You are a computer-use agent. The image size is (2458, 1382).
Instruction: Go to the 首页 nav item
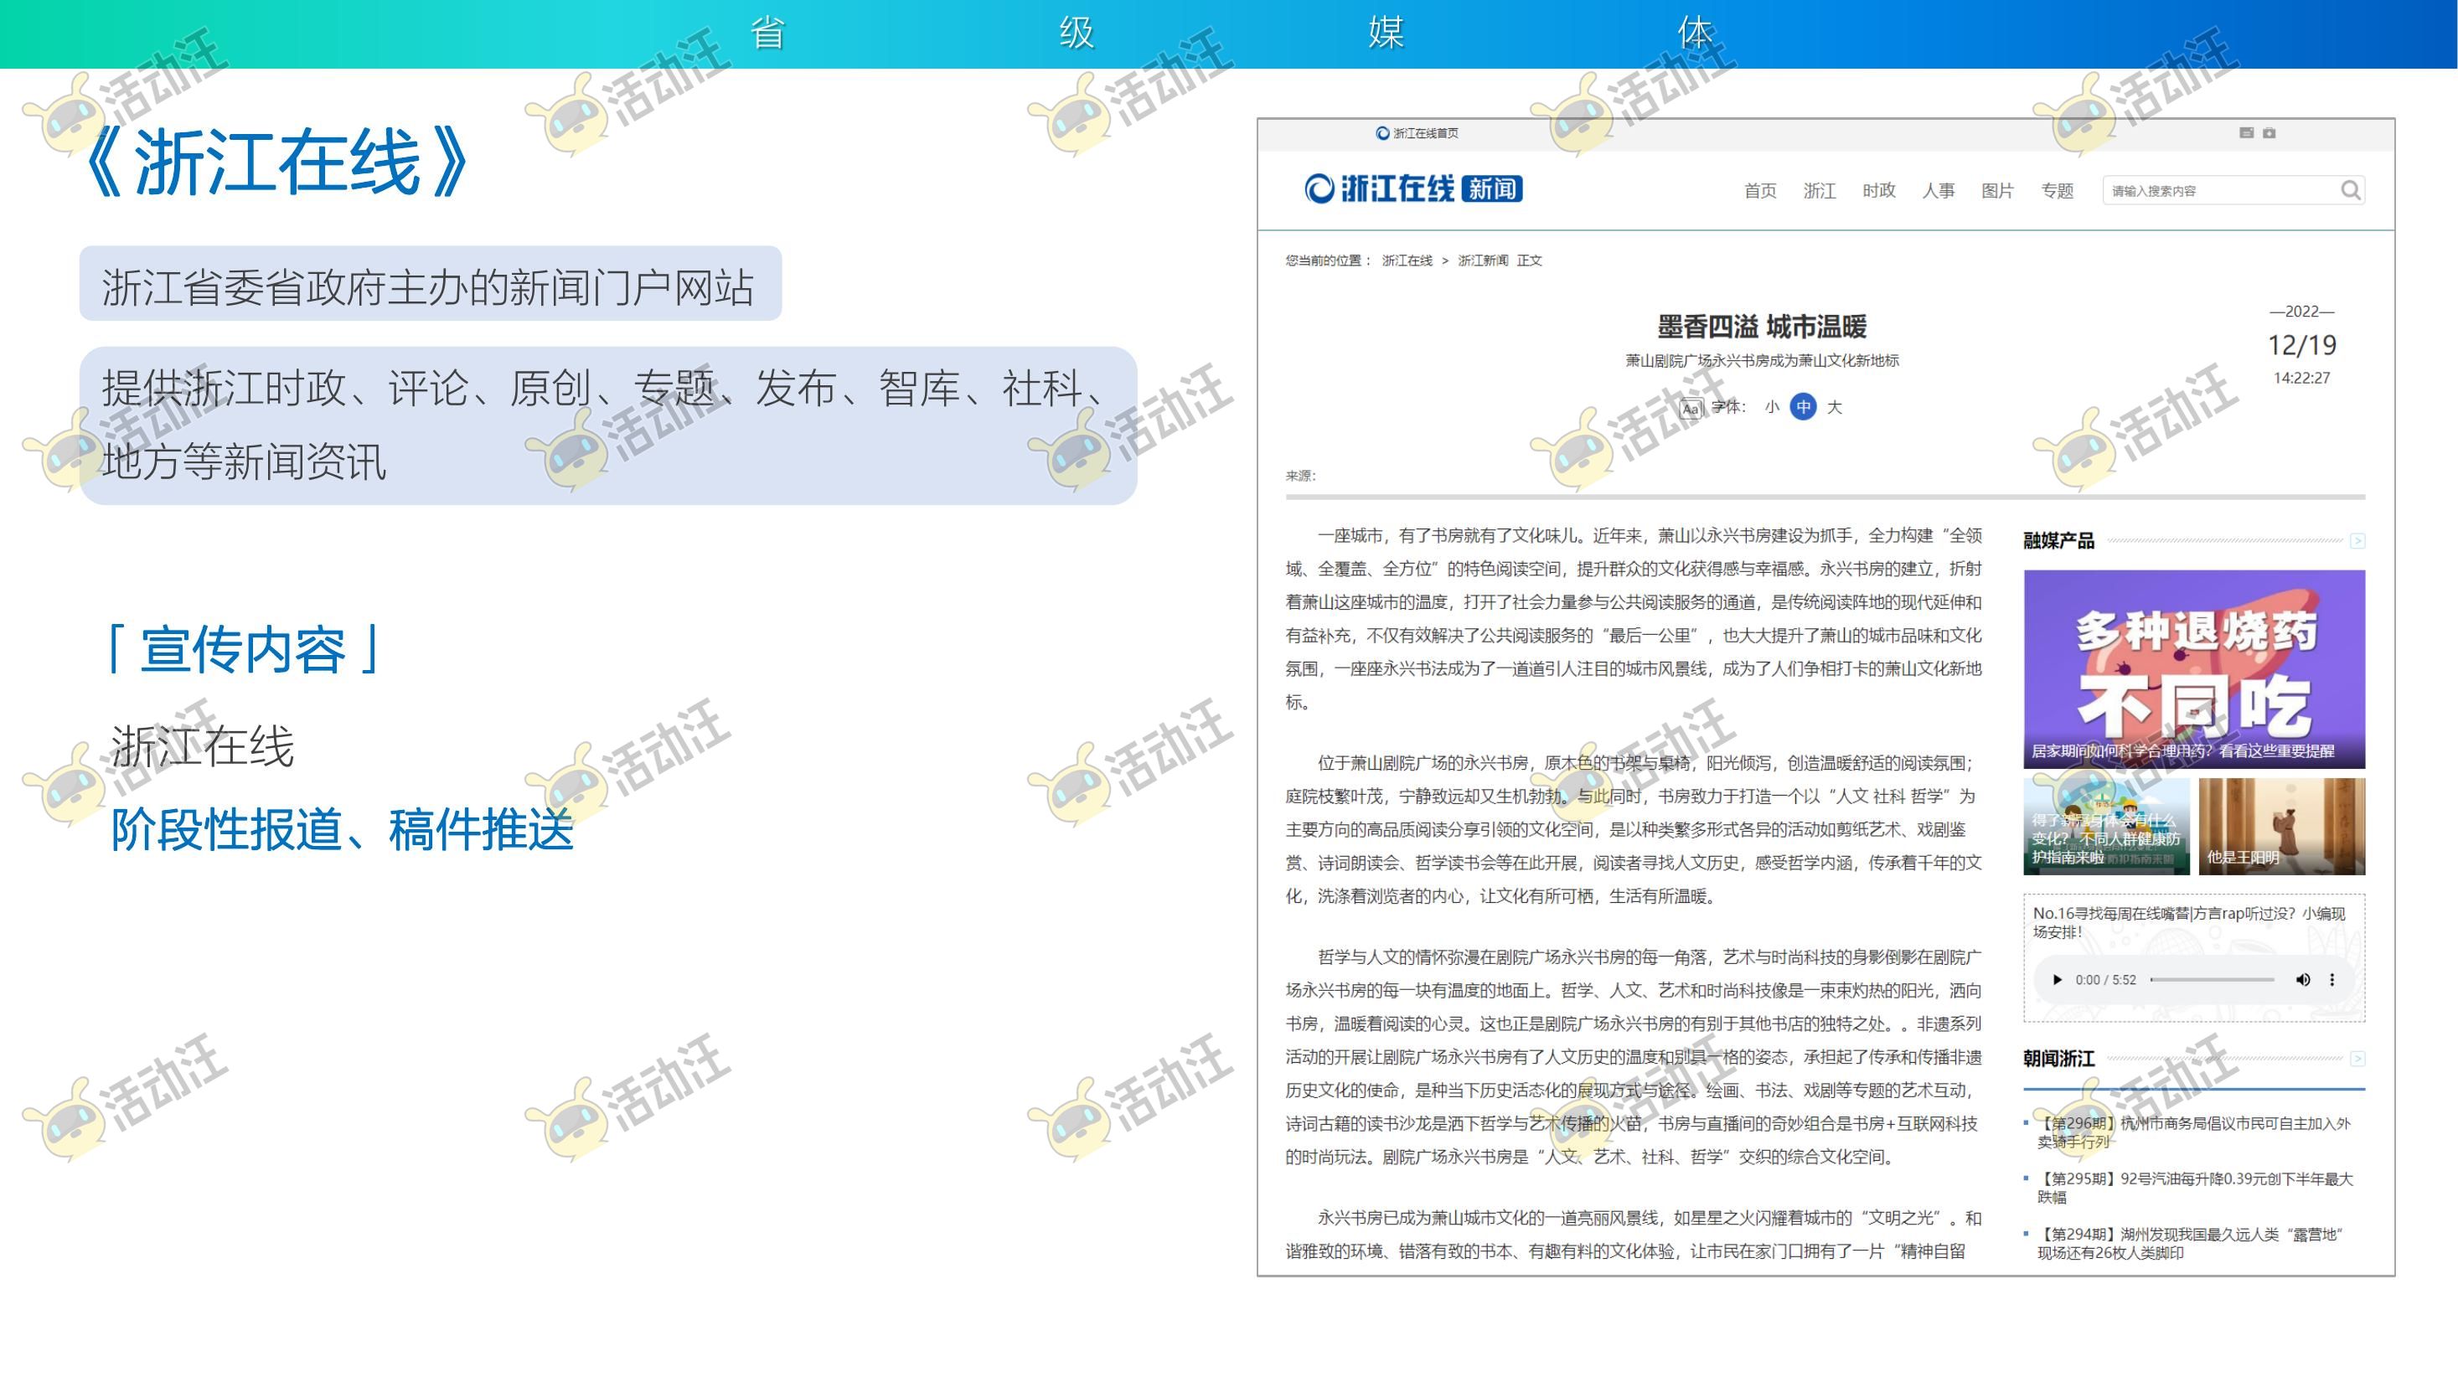(x=1759, y=191)
